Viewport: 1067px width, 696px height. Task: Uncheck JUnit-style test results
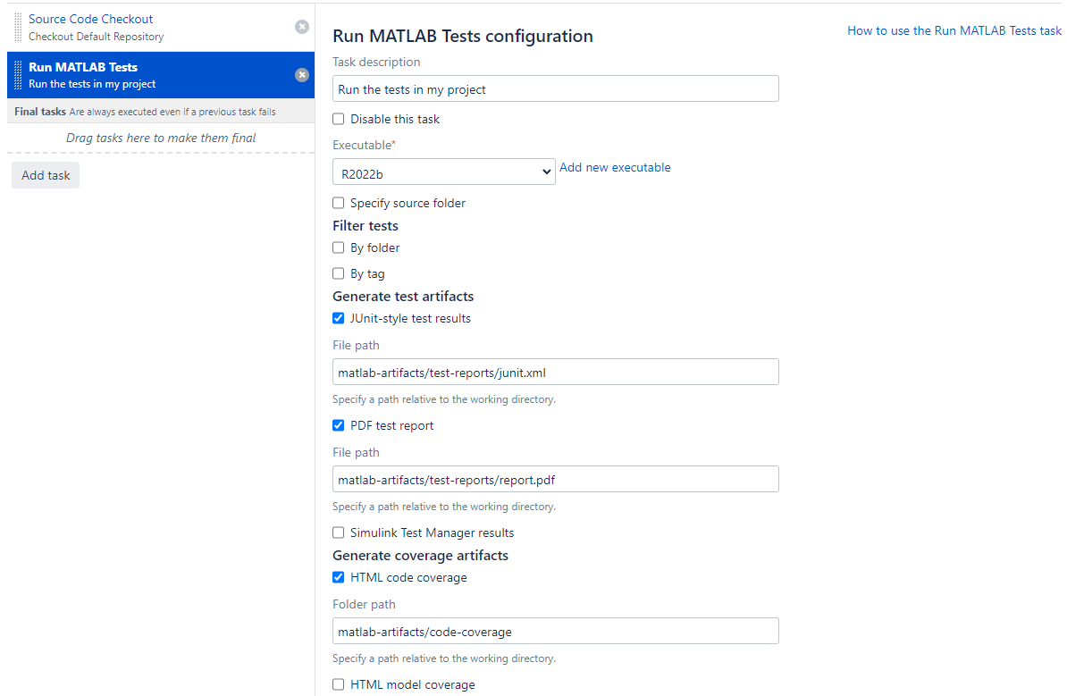coord(338,318)
